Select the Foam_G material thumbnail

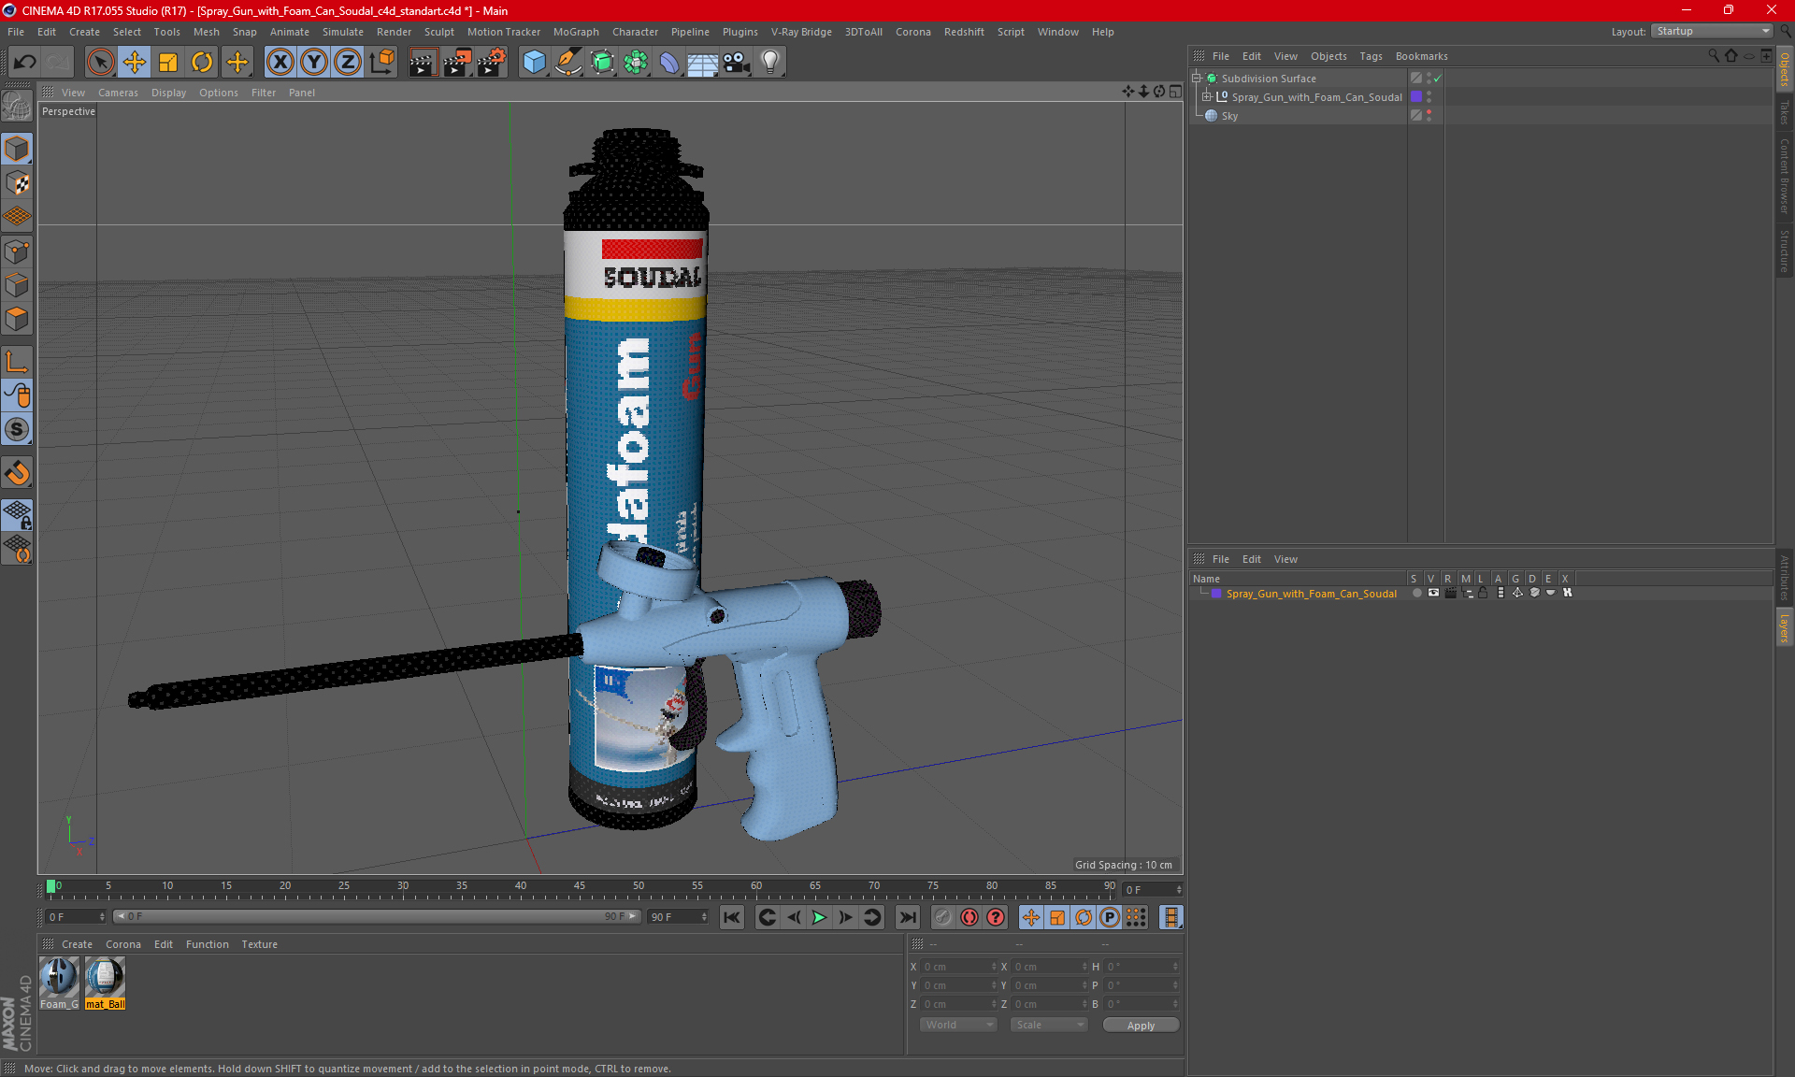tap(59, 983)
